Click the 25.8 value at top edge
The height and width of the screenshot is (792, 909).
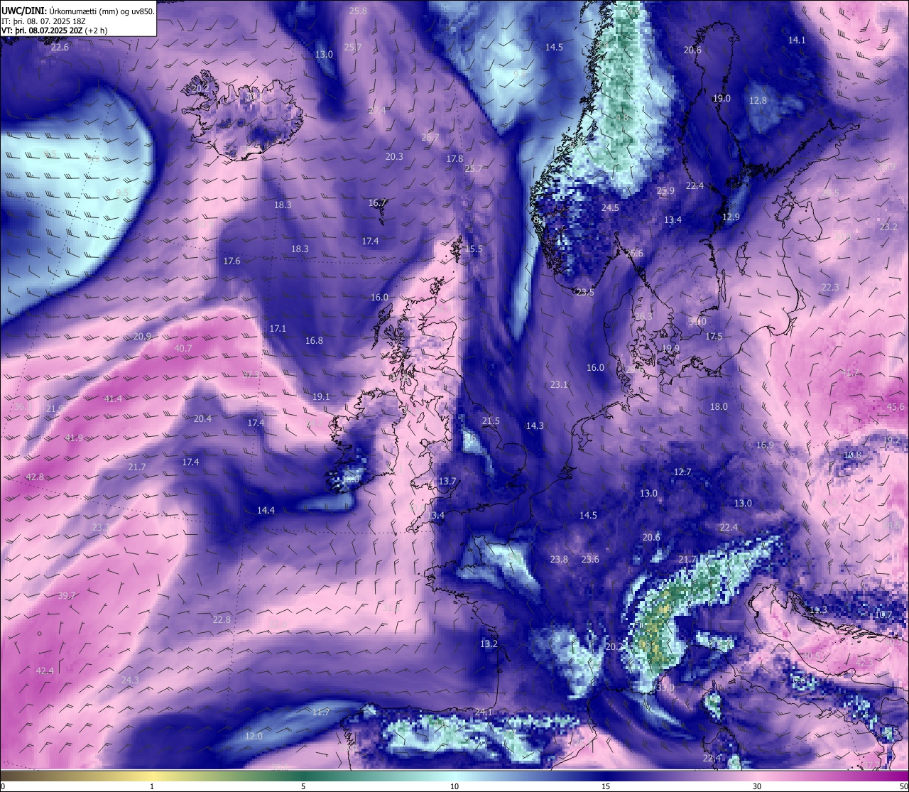359,11
